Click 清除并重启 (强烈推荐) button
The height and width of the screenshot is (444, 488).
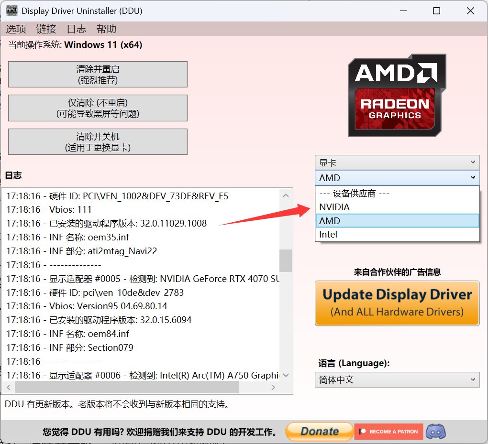[x=98, y=74]
